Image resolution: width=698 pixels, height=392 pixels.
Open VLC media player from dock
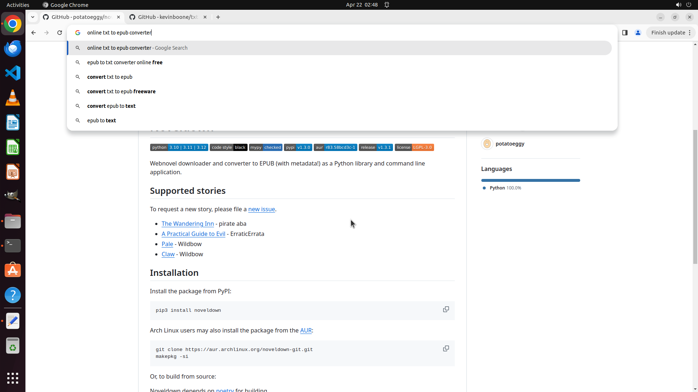[x=13, y=98]
